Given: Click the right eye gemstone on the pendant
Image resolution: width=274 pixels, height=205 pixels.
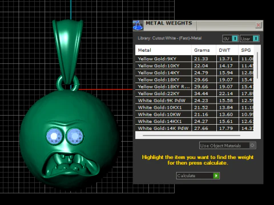Looking at the screenshot, I should tap(75, 136).
